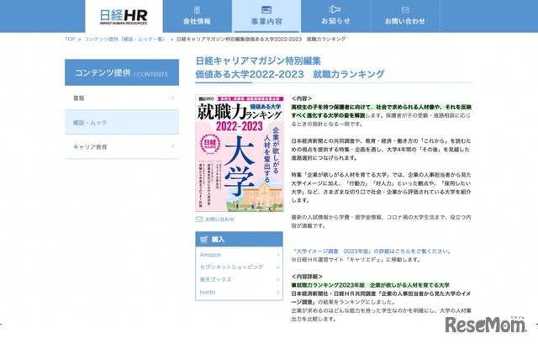Select the 雑誌・ムック sidebar item
This screenshot has height=344, width=538.
[x=122, y=122]
